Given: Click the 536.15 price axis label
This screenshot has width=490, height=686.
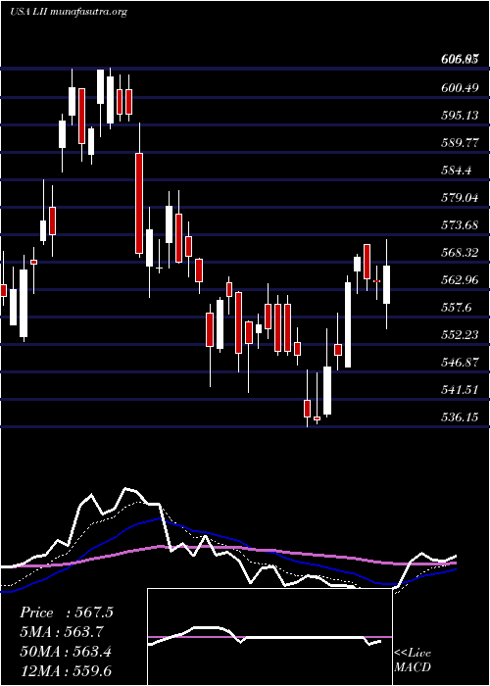Looking at the screenshot, I should click(460, 417).
